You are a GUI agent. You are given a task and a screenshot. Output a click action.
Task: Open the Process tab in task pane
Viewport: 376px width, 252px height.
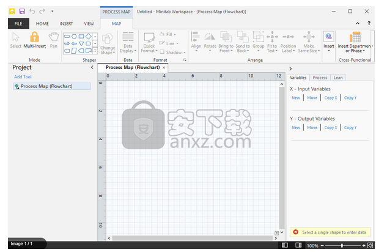(x=320, y=78)
